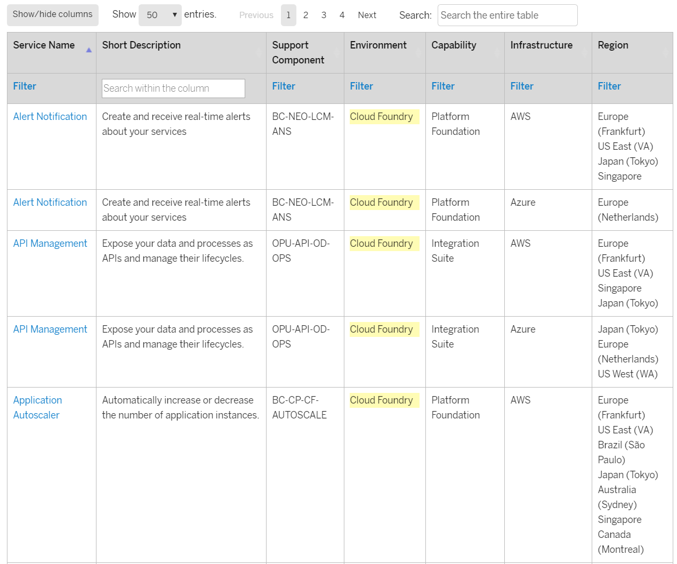Open the Filter under Service Name

(25, 86)
